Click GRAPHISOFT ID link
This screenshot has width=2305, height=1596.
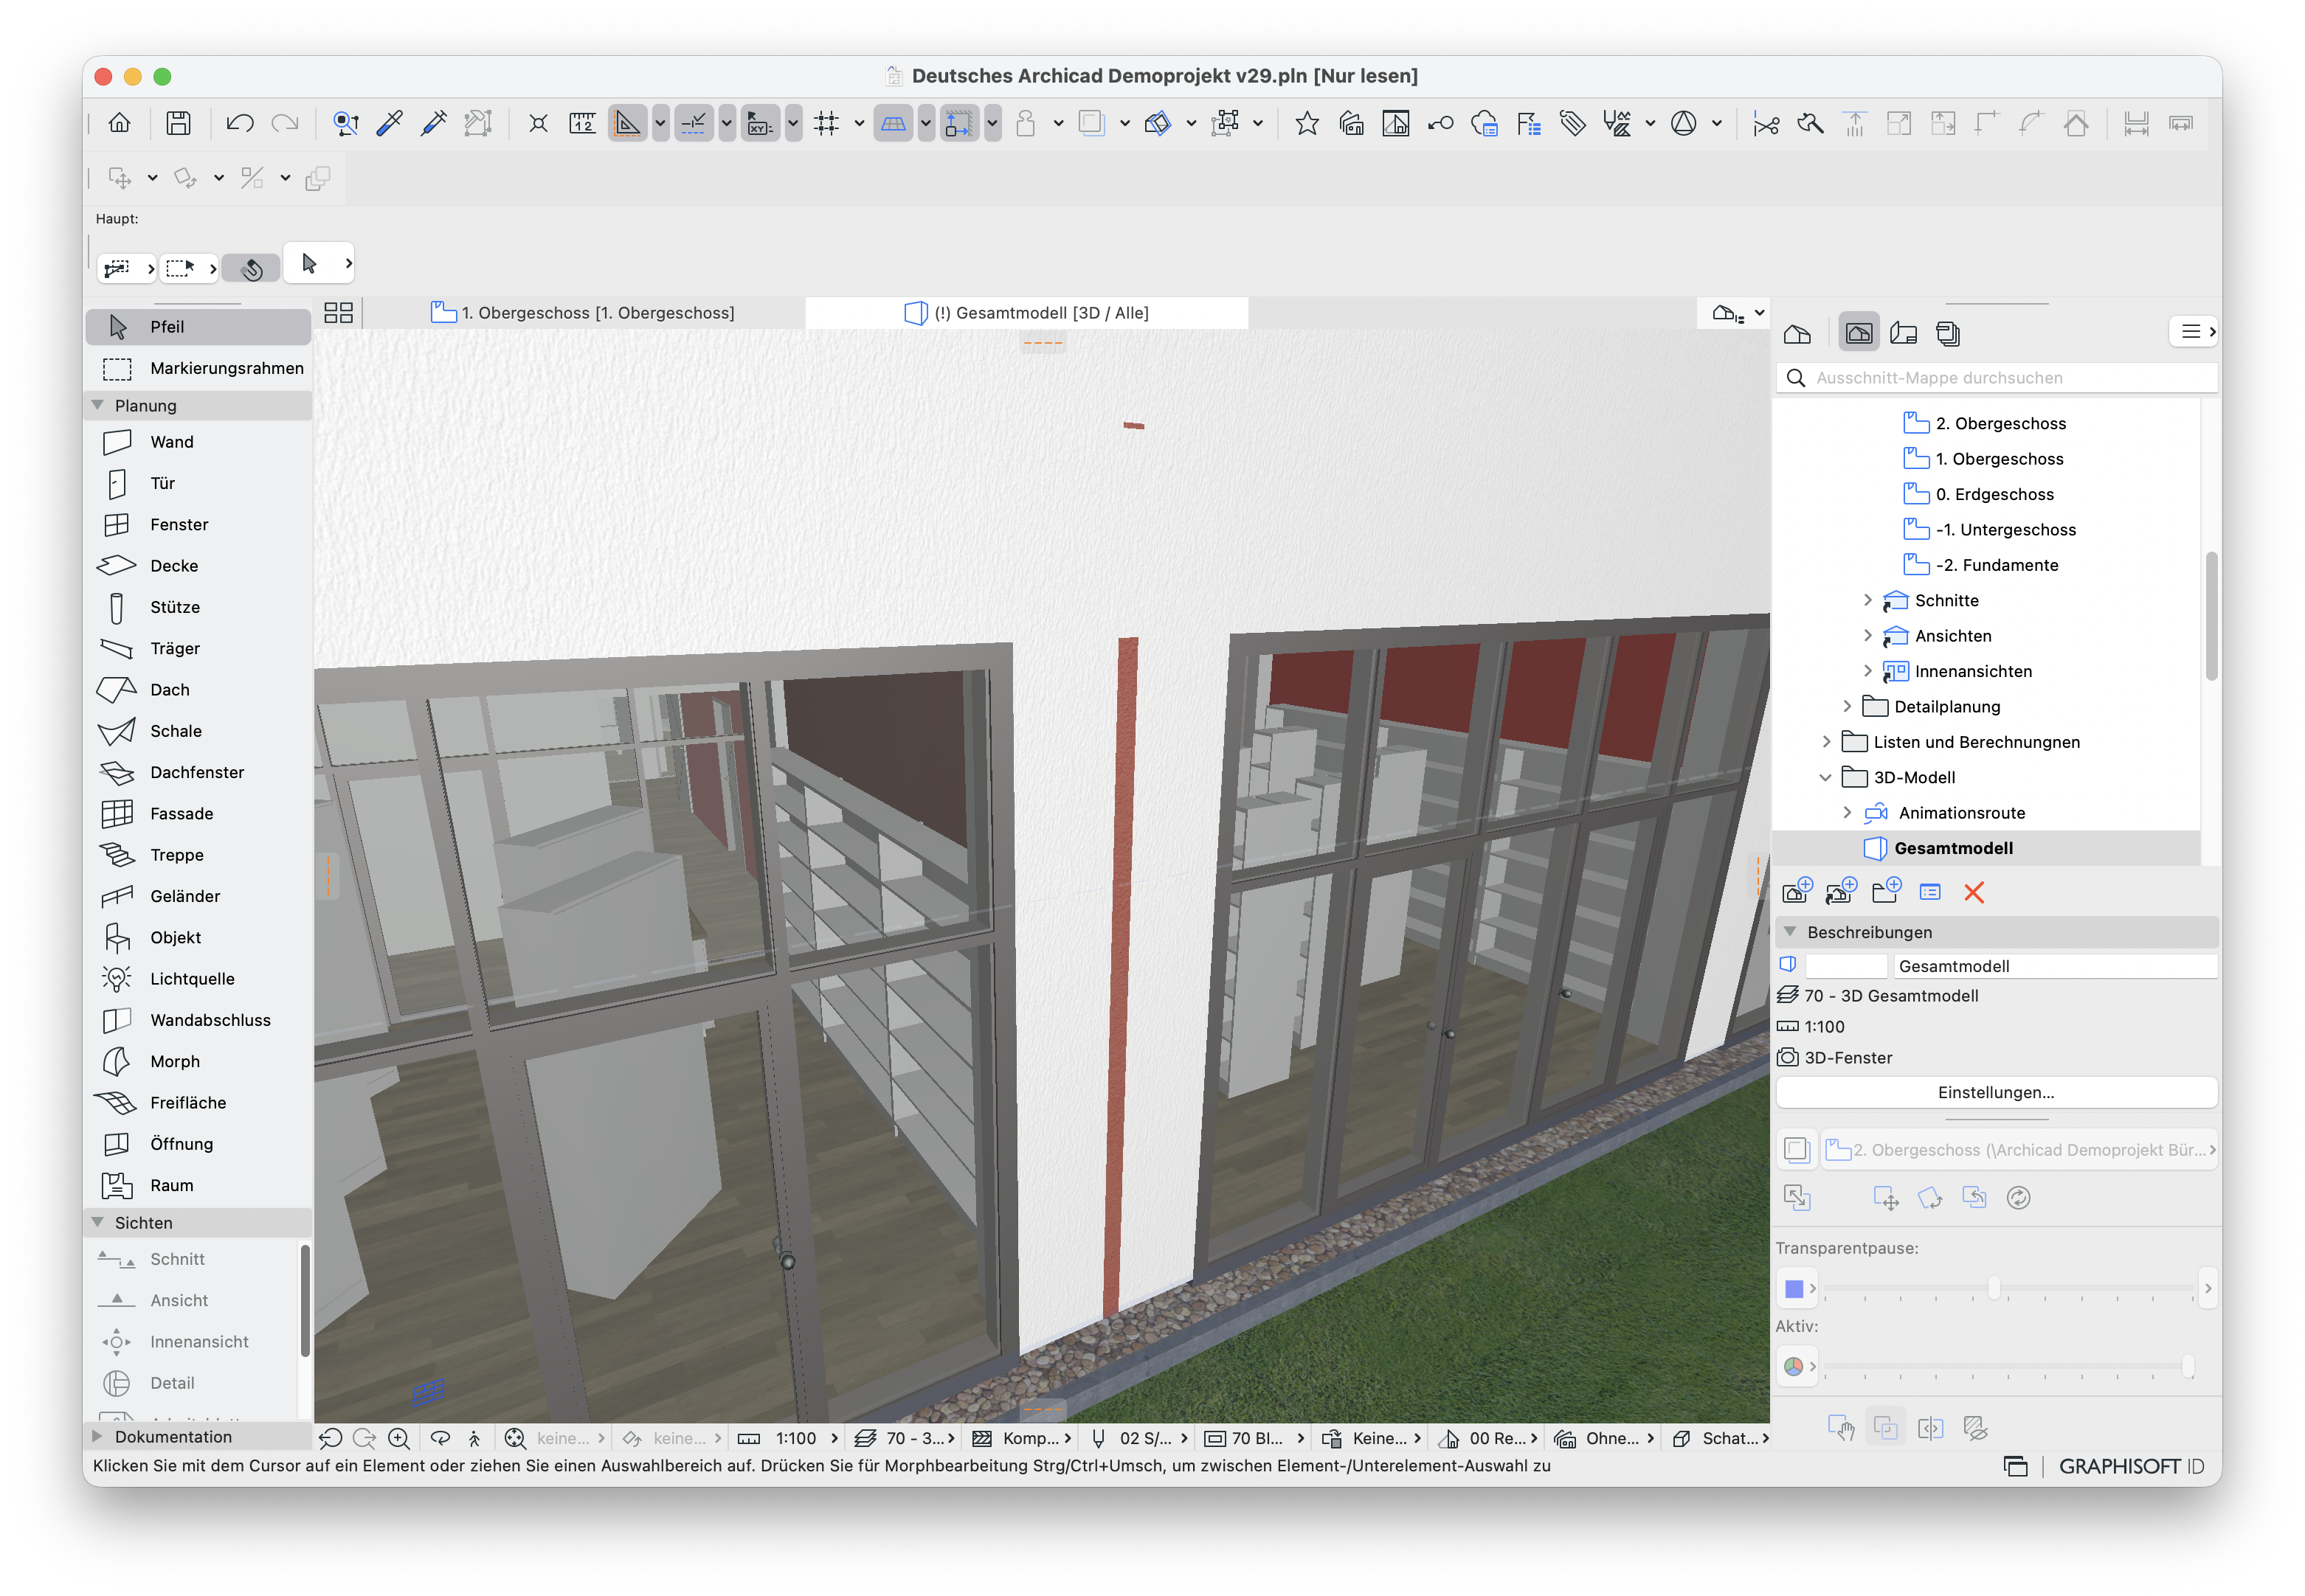point(2131,1466)
